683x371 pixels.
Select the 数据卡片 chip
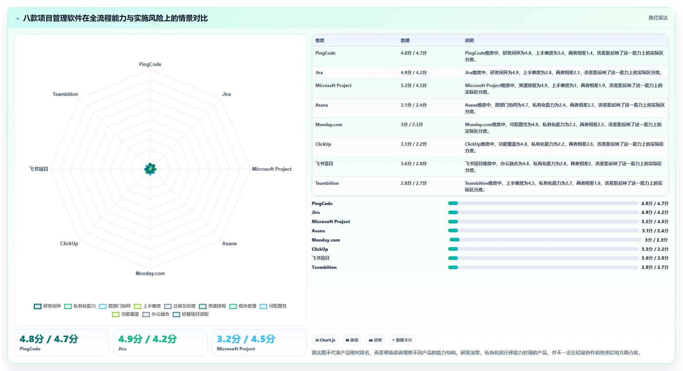(x=402, y=340)
